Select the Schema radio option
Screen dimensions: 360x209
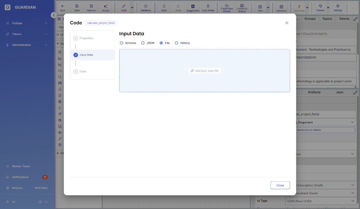[122, 43]
